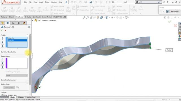The height and width of the screenshot is (101, 181).
Task: Move guide curve up arrow
Action: [3, 63]
